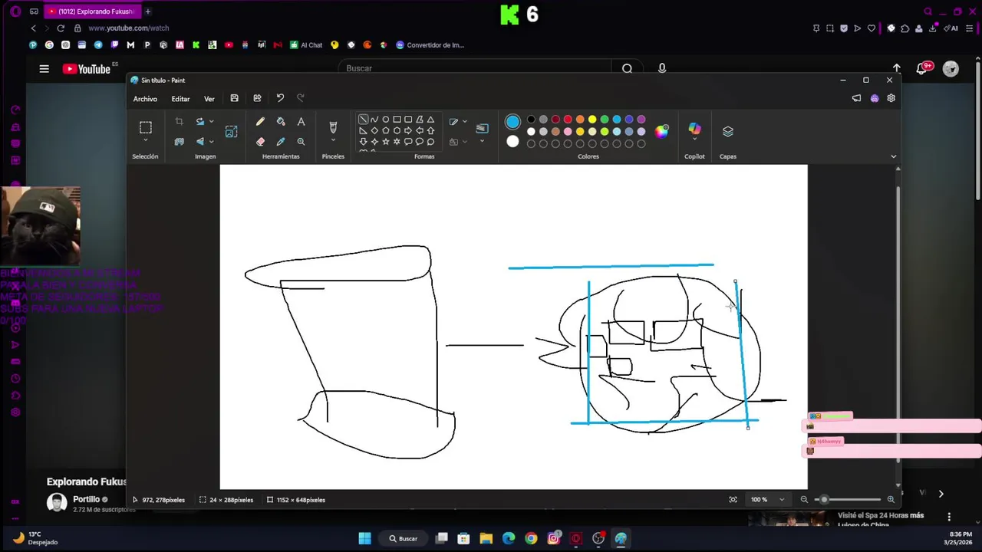Click the YouTube voice search microphone
Screen dimensions: 982x552
(x=661, y=68)
